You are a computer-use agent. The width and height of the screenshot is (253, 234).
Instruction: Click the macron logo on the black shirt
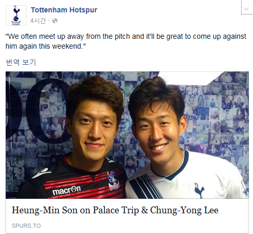coord(66,190)
